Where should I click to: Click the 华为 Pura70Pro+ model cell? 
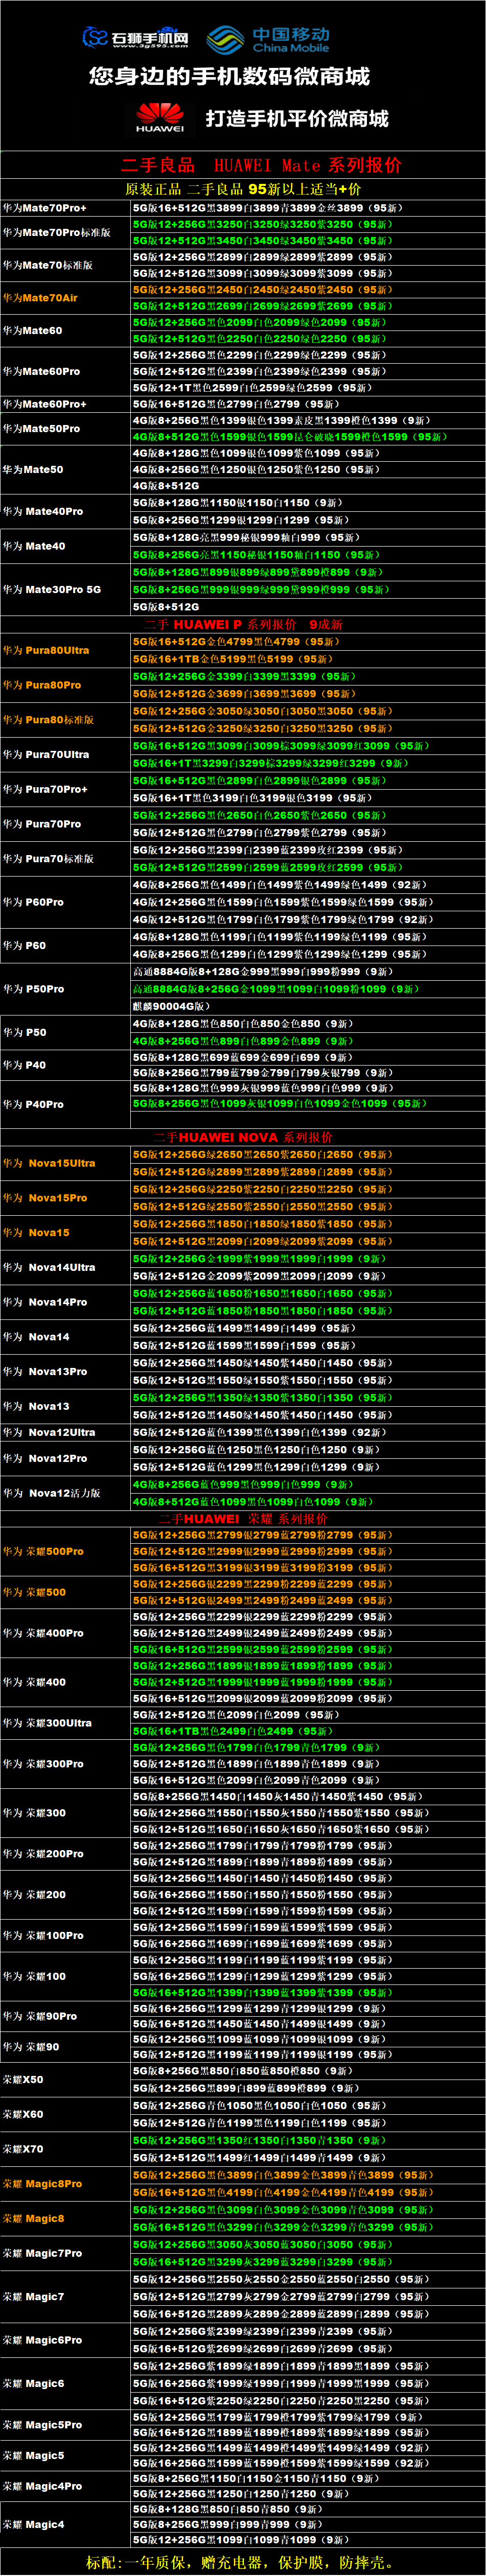point(66,789)
